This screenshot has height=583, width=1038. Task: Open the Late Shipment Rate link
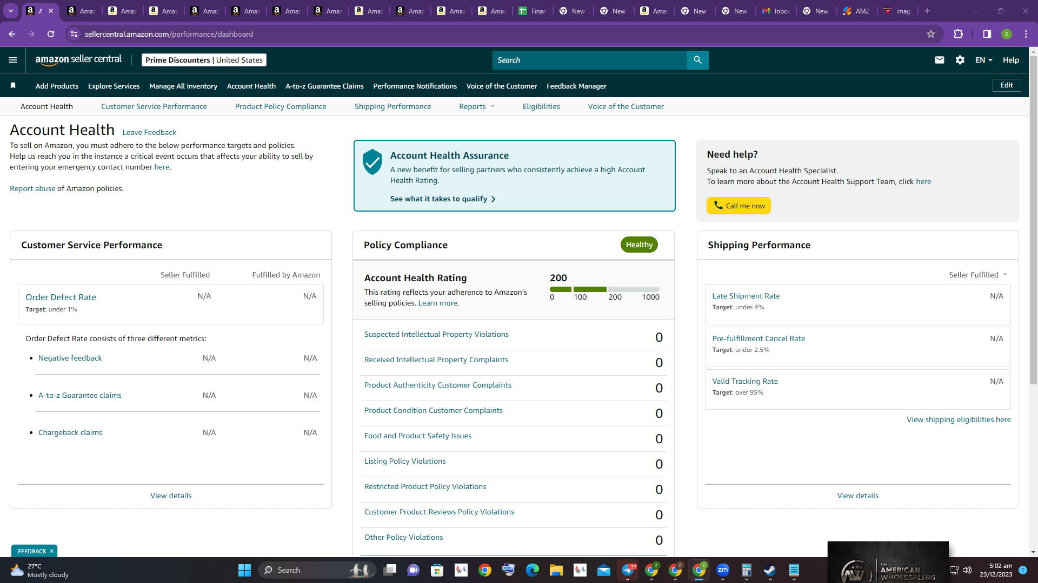click(746, 296)
